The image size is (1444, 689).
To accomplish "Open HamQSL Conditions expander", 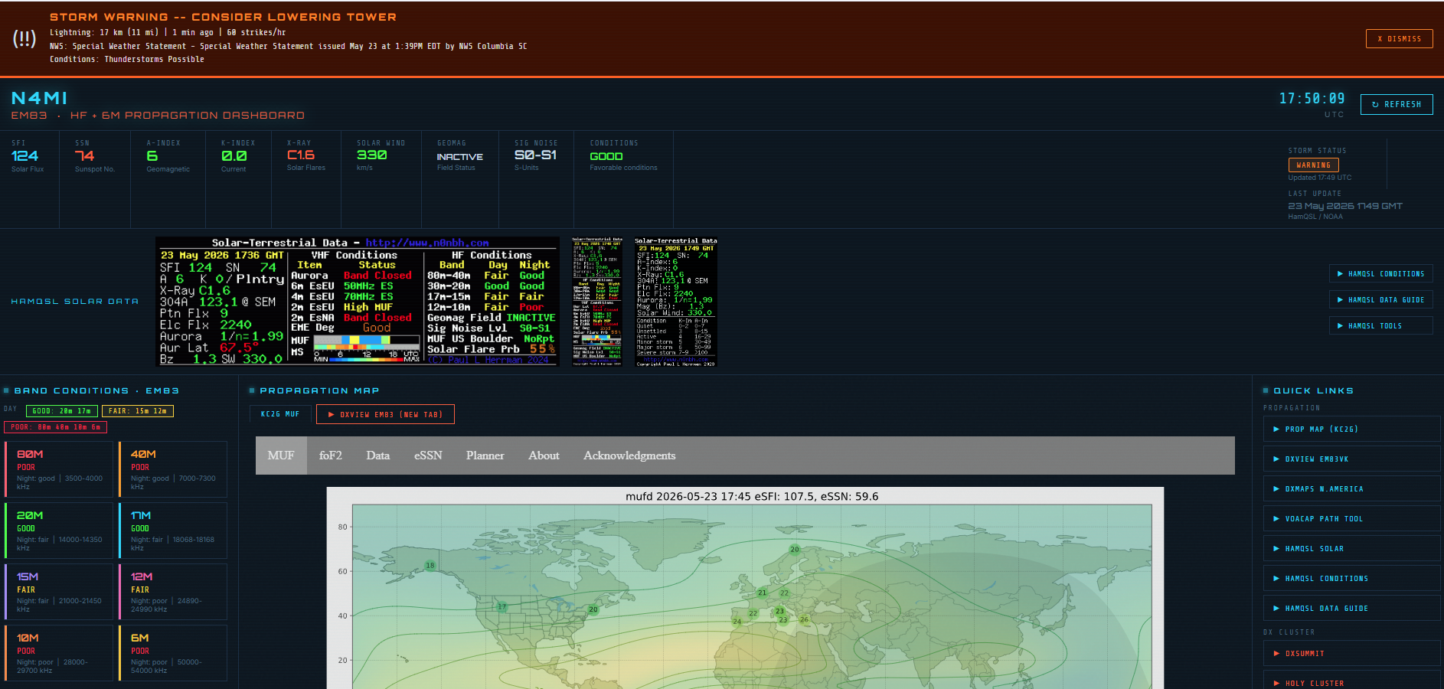I will point(1380,273).
